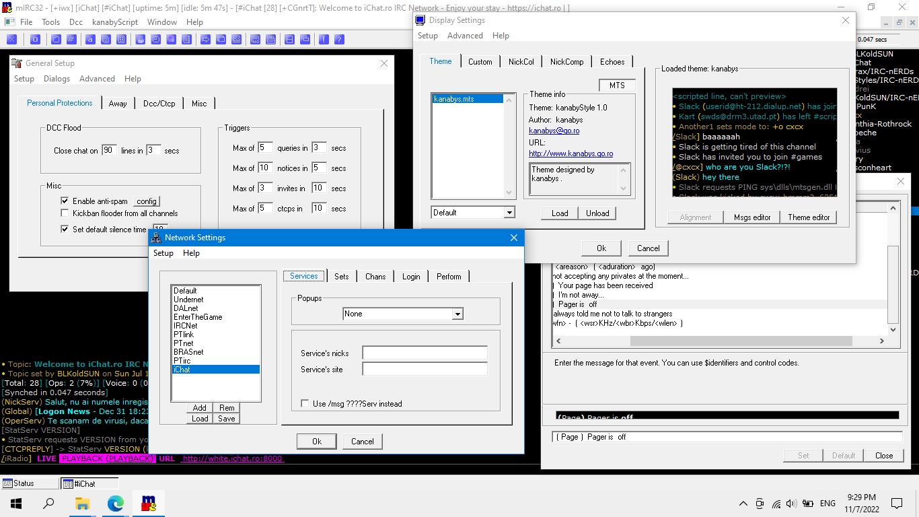Click the config button beside Enable anti-spam
919x517 pixels.
[x=147, y=201]
